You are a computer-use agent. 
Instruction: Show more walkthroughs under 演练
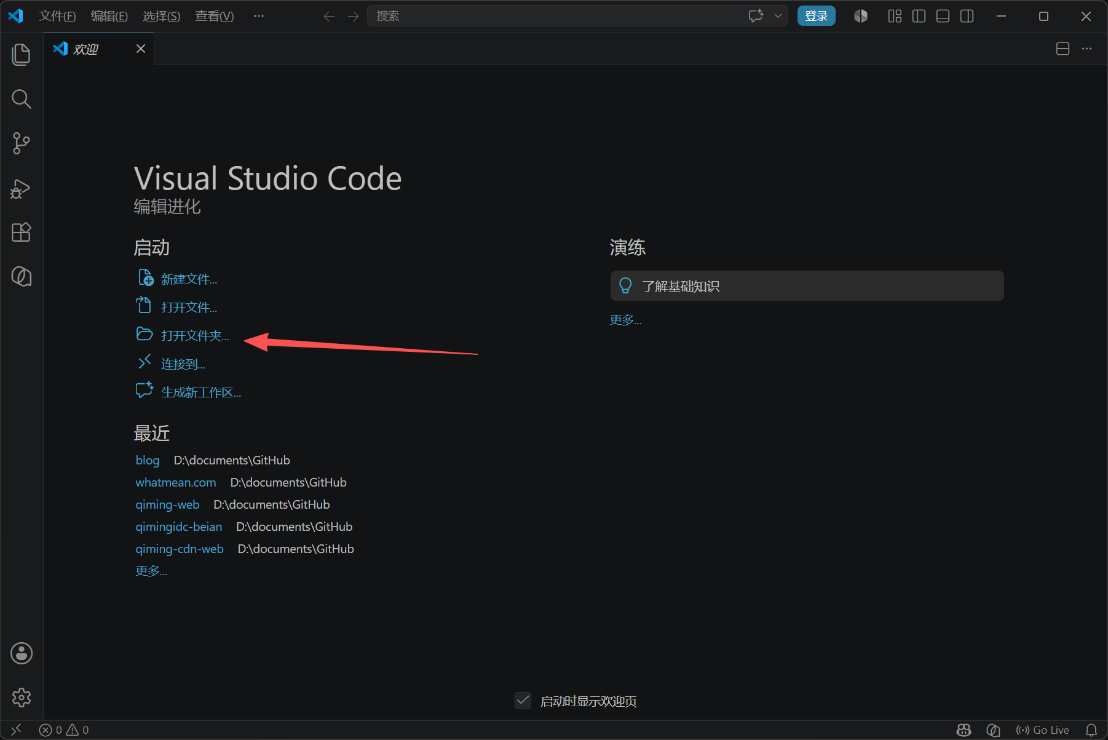tap(626, 320)
